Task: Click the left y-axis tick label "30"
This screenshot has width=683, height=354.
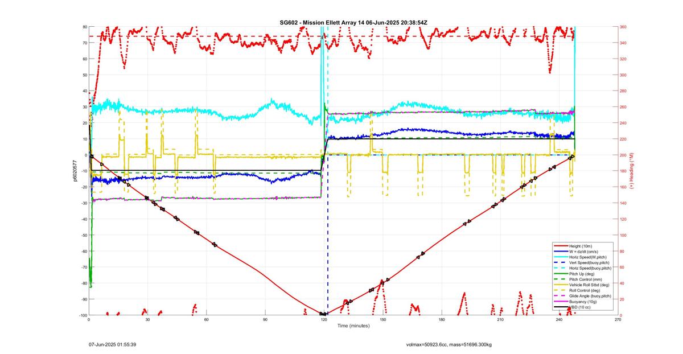Action: pyautogui.click(x=84, y=107)
